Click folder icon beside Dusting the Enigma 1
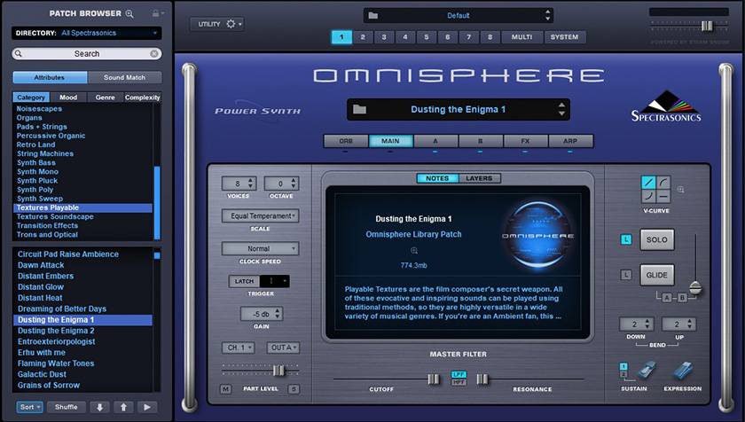 [360, 109]
